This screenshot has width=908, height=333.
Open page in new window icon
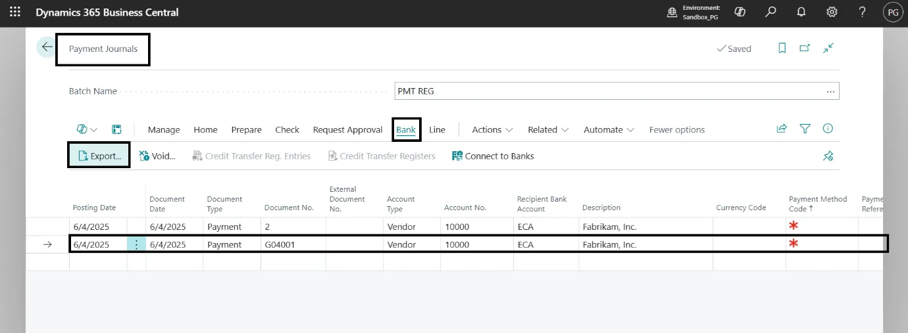click(805, 48)
